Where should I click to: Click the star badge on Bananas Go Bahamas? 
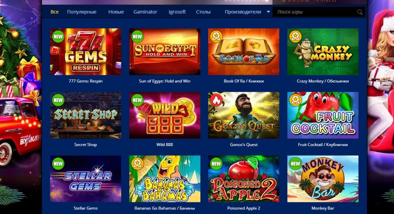pos(137,164)
